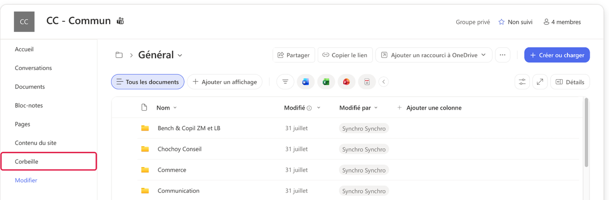Click the CC - Commun site title
The width and height of the screenshot is (609, 200).
click(x=79, y=21)
